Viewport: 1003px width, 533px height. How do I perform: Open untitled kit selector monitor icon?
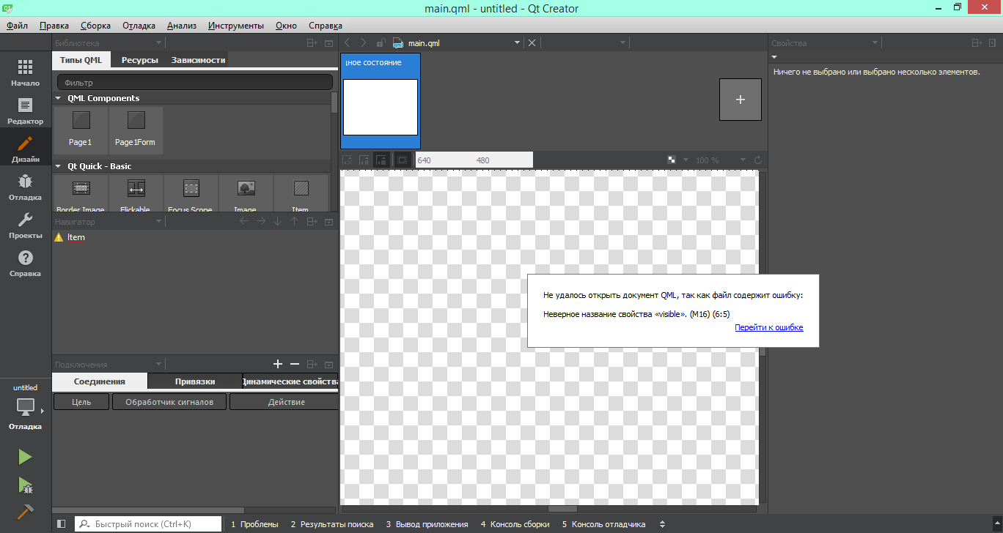pyautogui.click(x=25, y=407)
